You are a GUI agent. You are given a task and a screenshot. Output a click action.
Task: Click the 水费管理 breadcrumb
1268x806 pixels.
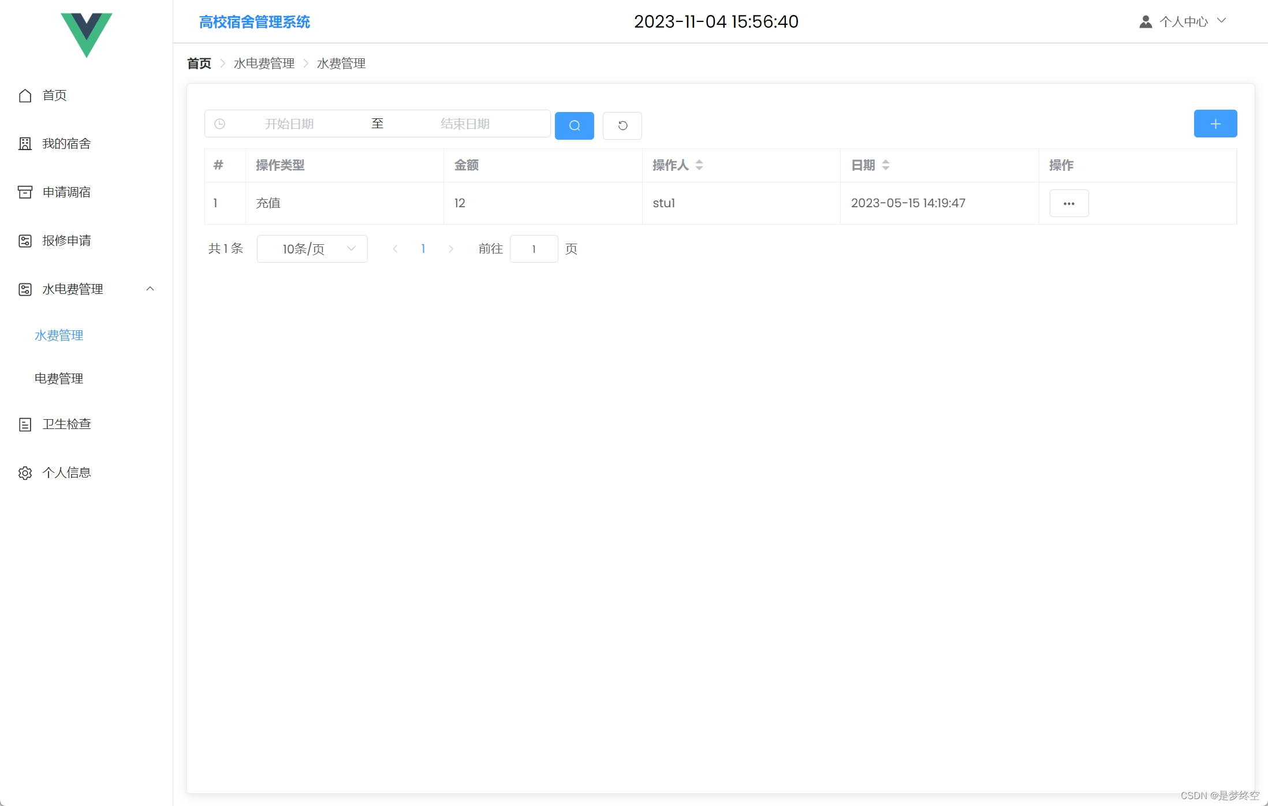[x=341, y=64]
